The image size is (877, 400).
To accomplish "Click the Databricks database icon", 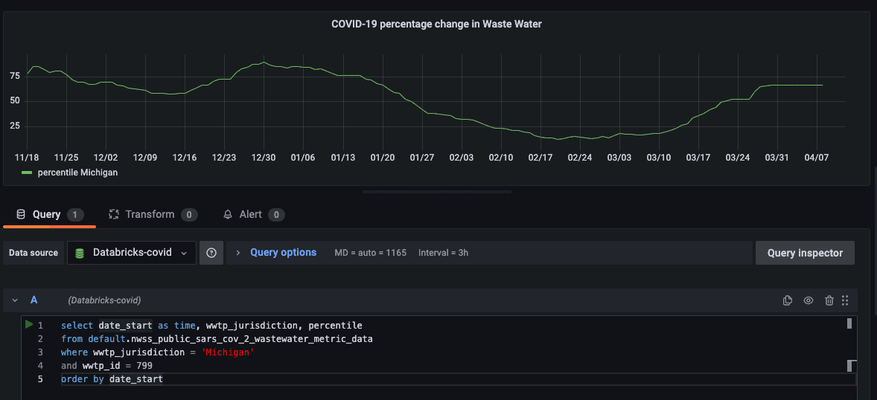I will tap(80, 253).
